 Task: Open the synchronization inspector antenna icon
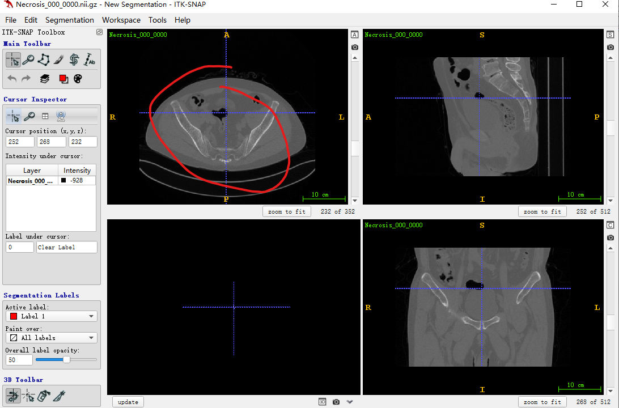(61, 116)
